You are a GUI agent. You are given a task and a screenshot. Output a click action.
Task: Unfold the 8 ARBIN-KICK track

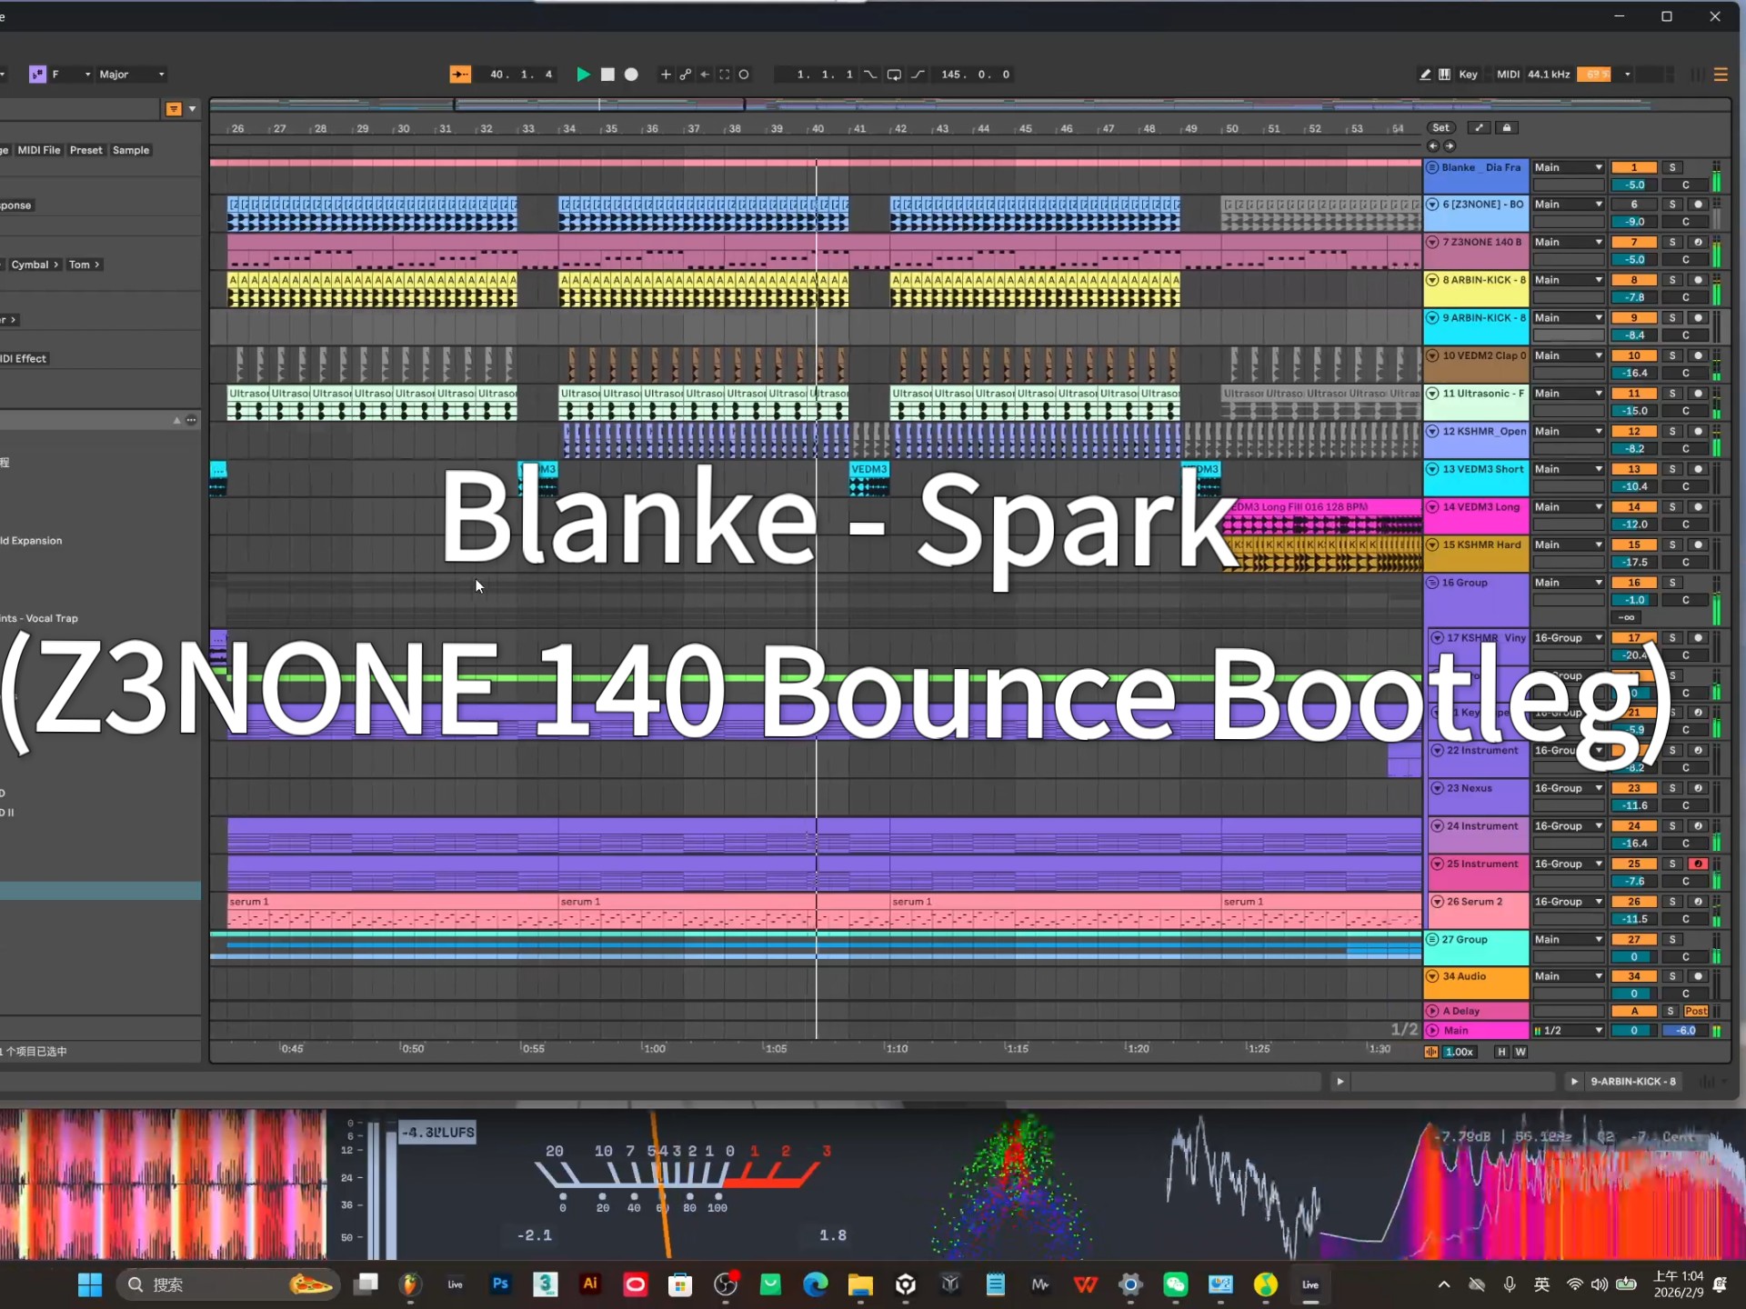point(1433,280)
